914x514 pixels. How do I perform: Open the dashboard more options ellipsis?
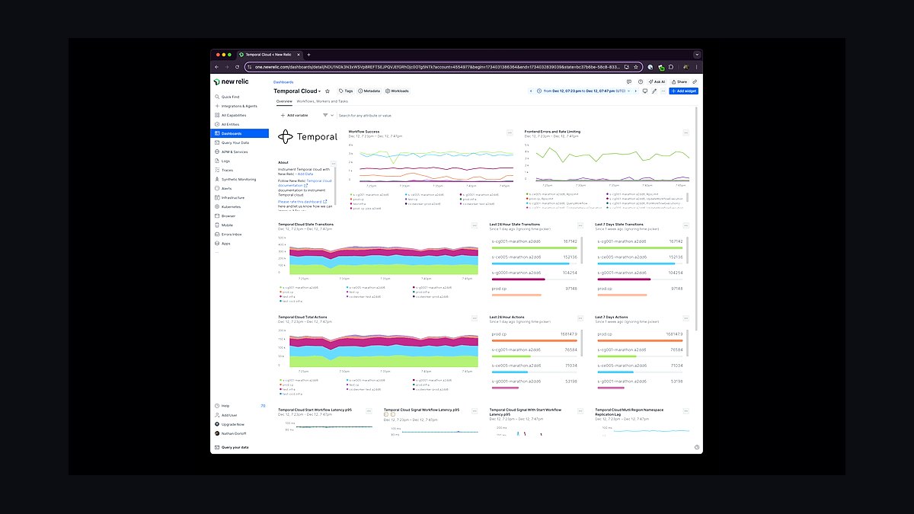point(663,91)
